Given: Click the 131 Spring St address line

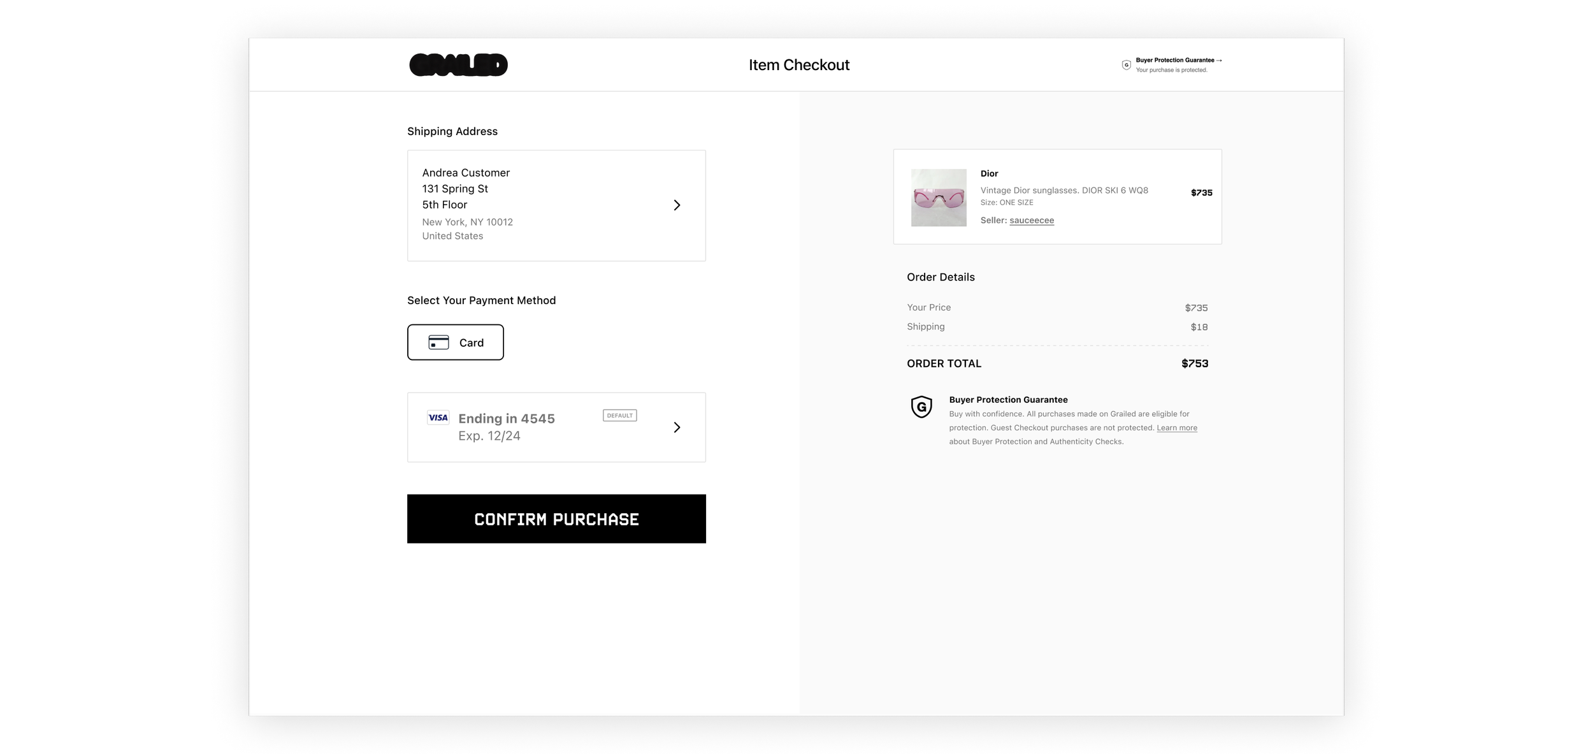Looking at the screenshot, I should (455, 189).
